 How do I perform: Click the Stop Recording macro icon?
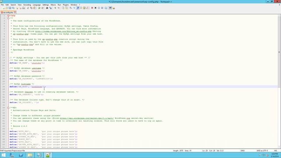click(x=95, y=8)
